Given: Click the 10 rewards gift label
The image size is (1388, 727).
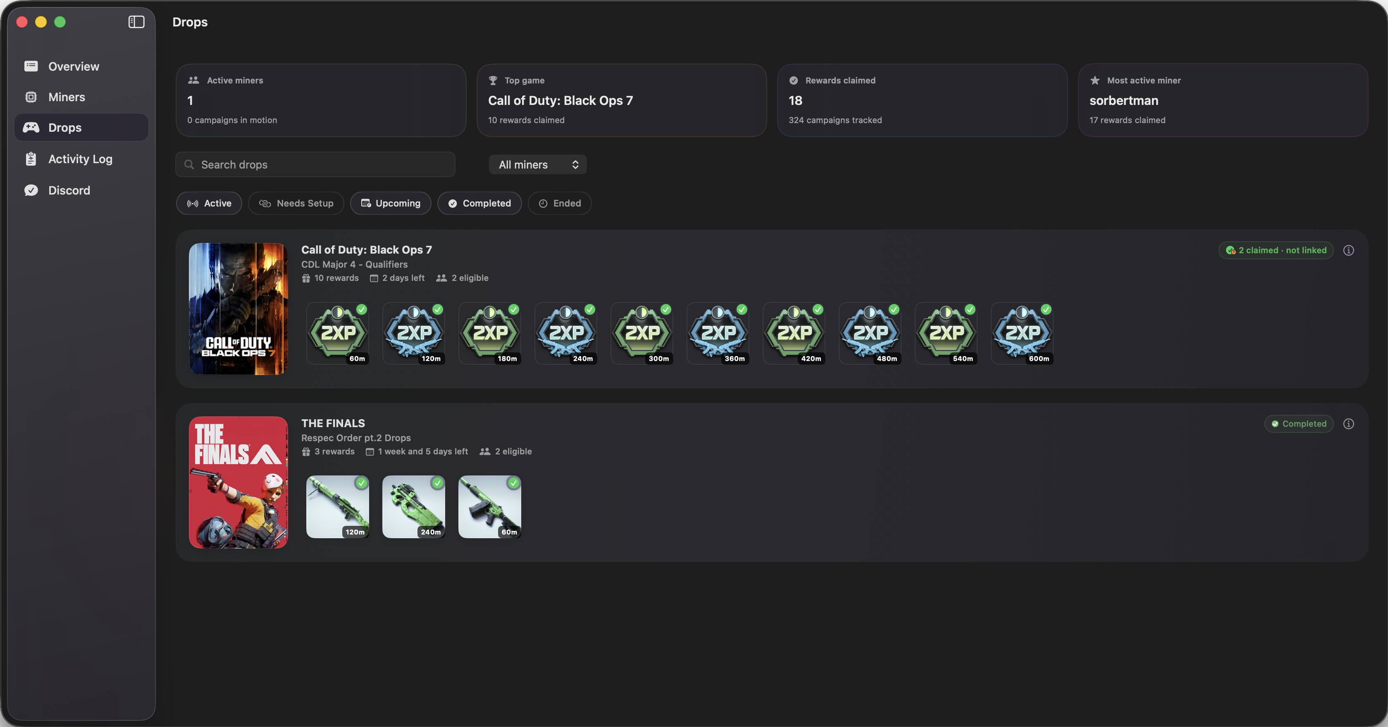Looking at the screenshot, I should [330, 278].
